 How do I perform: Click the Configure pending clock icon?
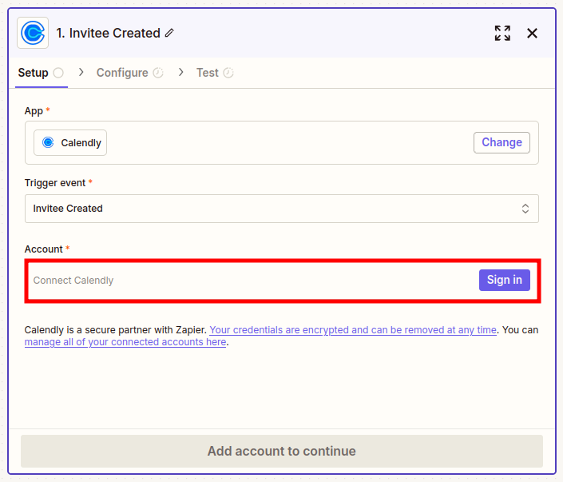click(158, 73)
